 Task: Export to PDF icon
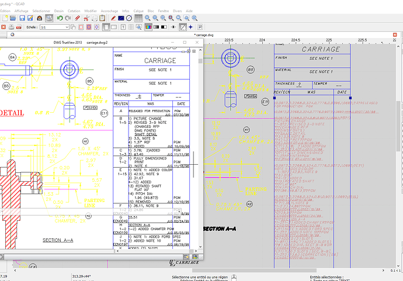pyautogui.click(x=19, y=27)
